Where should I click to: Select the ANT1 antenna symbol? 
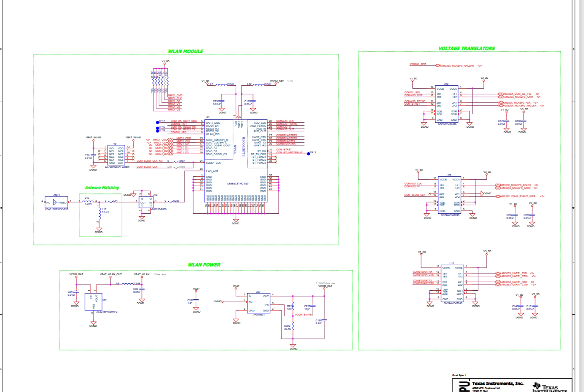coord(56,202)
